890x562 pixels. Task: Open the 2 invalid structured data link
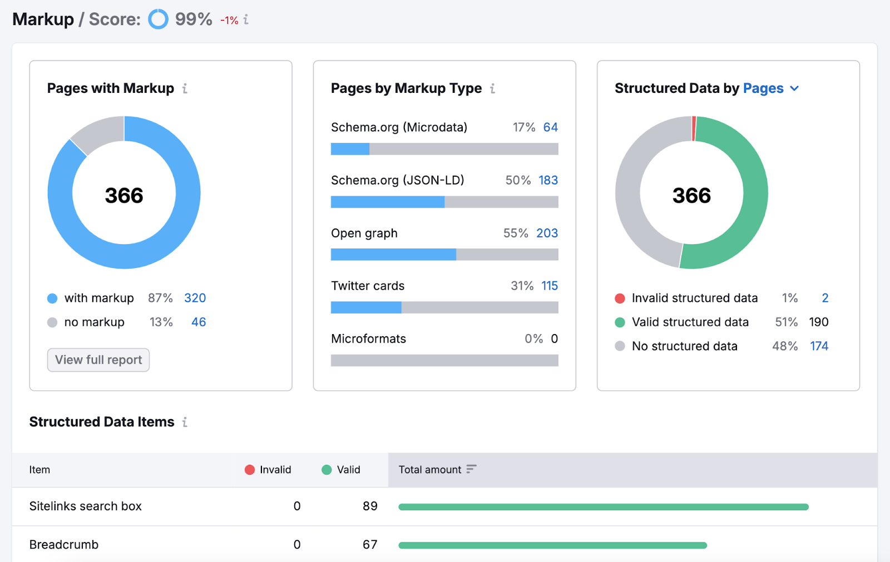coord(825,298)
